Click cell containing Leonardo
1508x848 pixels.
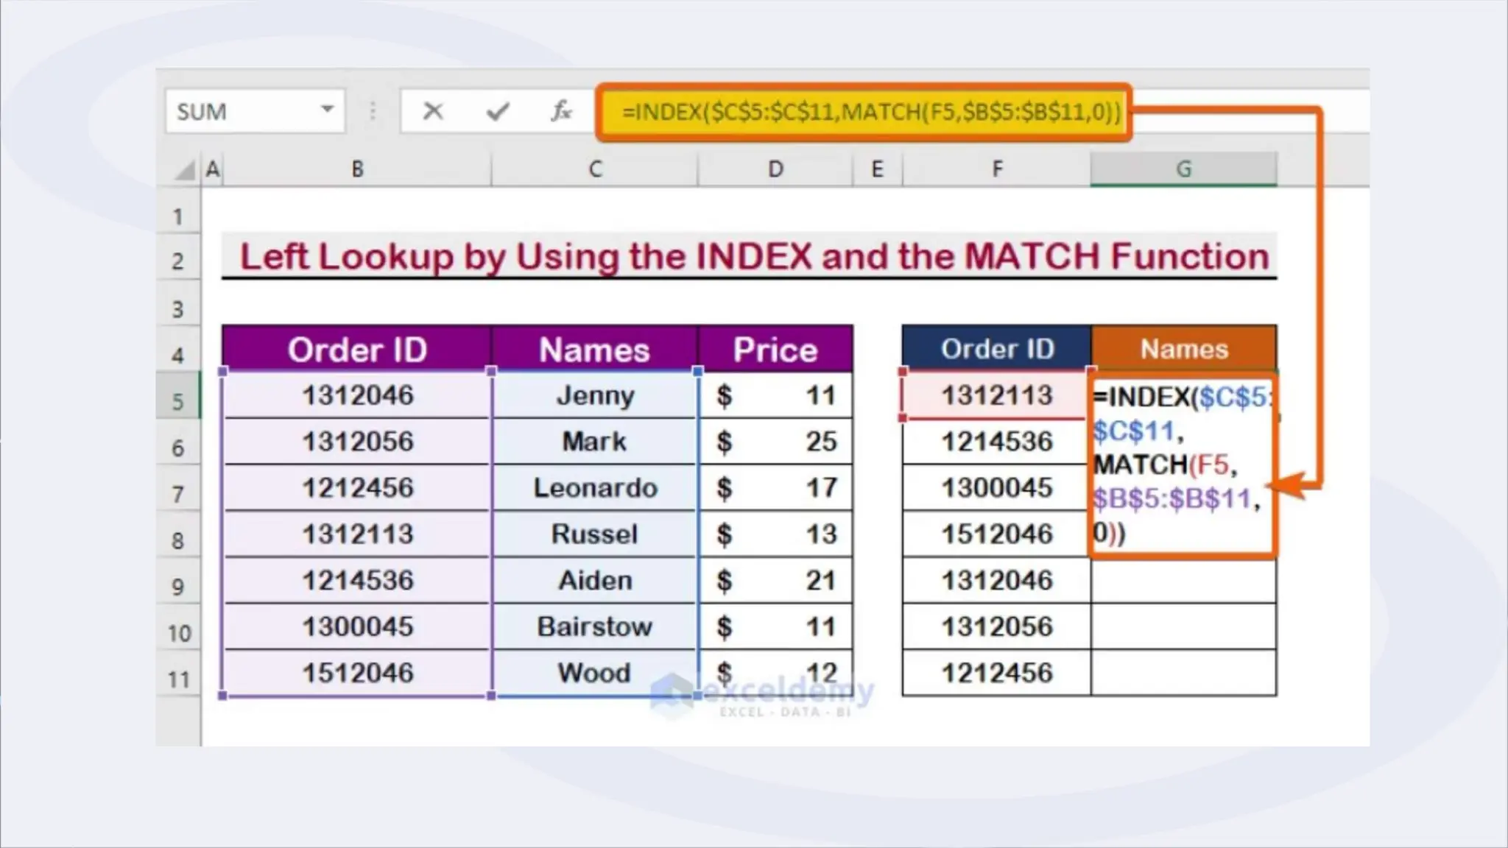pyautogui.click(x=594, y=487)
